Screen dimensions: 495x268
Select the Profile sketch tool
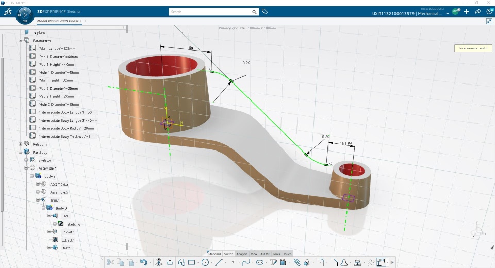tap(181, 262)
